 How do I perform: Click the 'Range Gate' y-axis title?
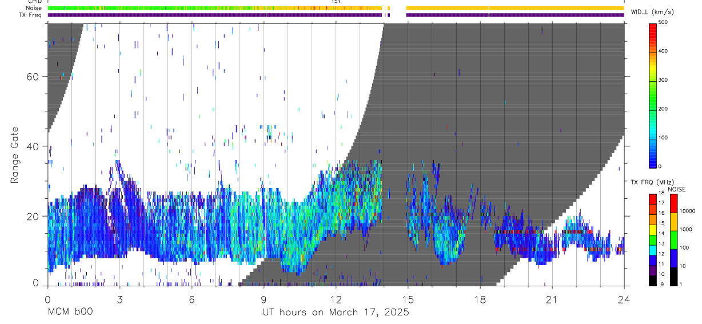pyautogui.click(x=16, y=155)
